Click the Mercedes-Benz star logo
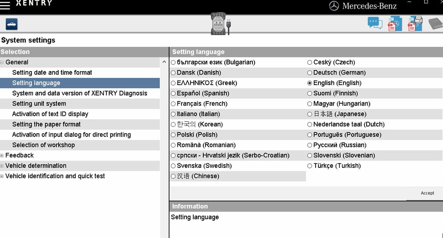 pos(334,6)
